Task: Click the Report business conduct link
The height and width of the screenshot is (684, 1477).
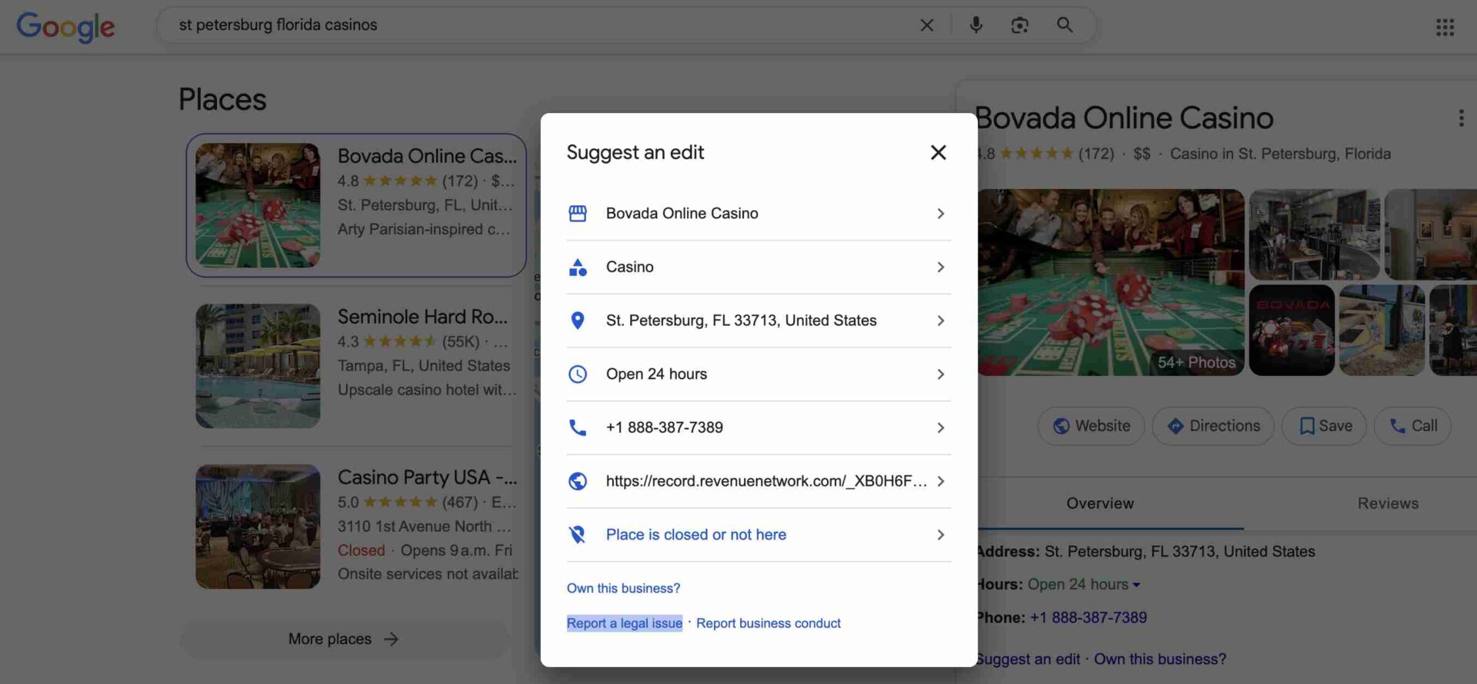Action: (x=768, y=623)
